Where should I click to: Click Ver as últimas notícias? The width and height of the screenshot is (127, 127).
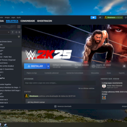coord(86,88)
